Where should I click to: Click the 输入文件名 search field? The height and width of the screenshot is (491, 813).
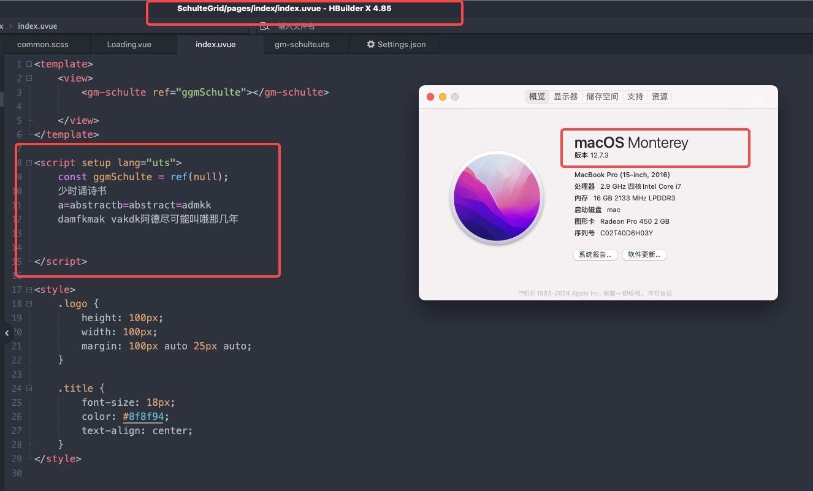[297, 26]
